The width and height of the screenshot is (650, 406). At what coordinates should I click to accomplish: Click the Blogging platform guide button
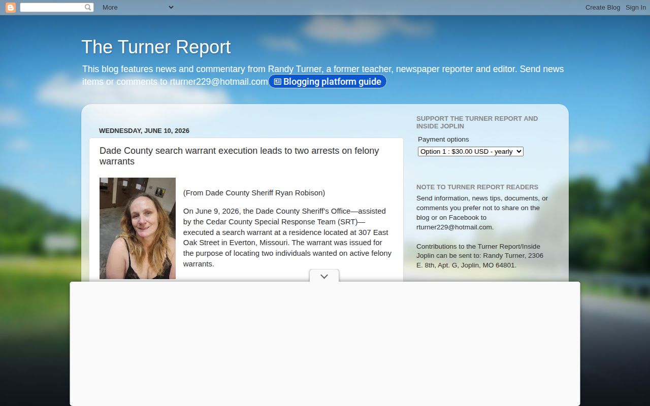(328, 81)
